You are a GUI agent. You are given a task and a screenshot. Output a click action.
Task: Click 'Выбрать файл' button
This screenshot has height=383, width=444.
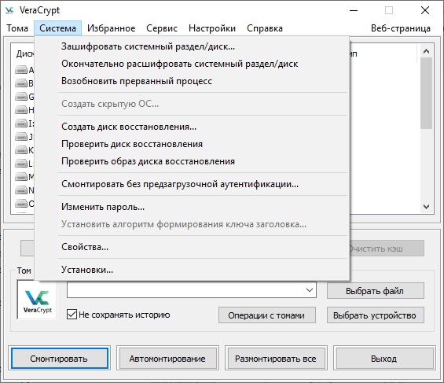coord(375,291)
